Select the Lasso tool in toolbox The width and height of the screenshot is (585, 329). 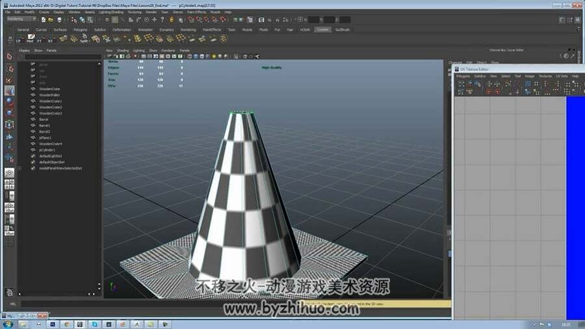[9, 69]
